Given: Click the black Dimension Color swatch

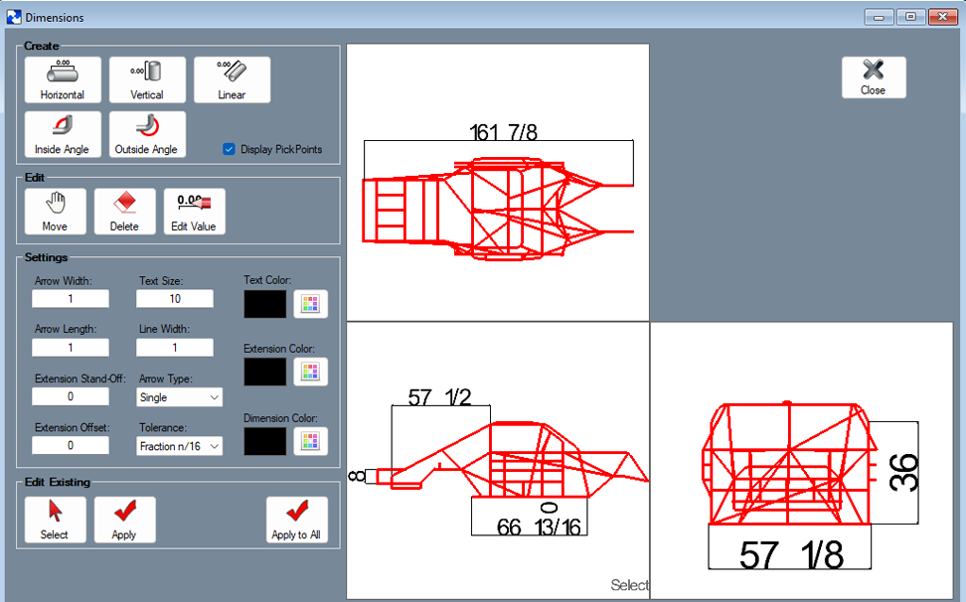Looking at the screenshot, I should coord(265,441).
